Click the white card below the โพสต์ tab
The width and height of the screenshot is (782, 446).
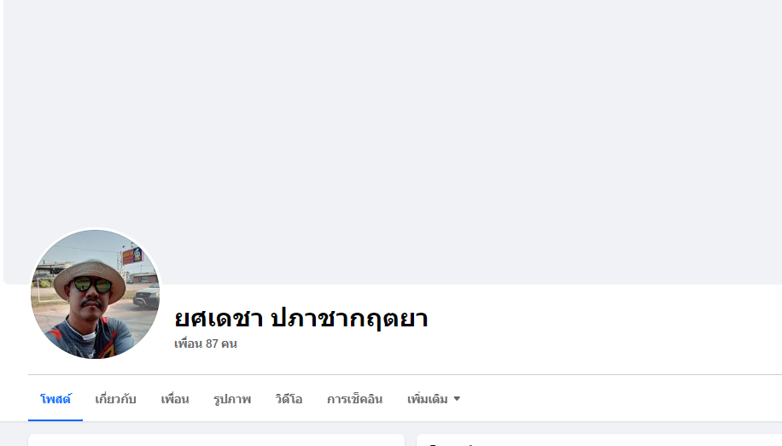click(x=217, y=440)
